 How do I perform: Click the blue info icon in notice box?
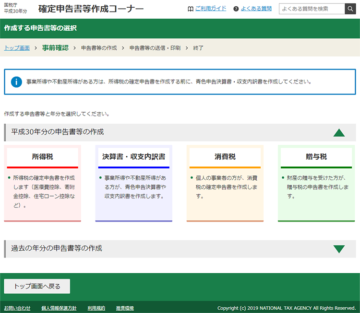pos(16,82)
